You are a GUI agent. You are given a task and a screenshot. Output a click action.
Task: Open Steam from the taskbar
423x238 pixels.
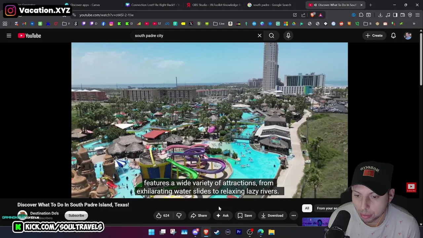coord(217,232)
